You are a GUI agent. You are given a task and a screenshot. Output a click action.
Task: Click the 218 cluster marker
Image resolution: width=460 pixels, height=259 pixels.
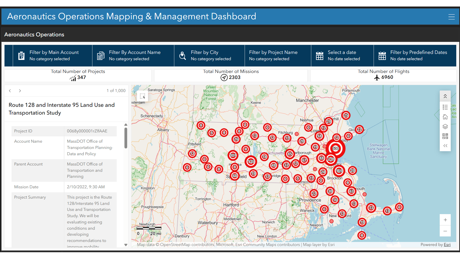click(x=331, y=159)
